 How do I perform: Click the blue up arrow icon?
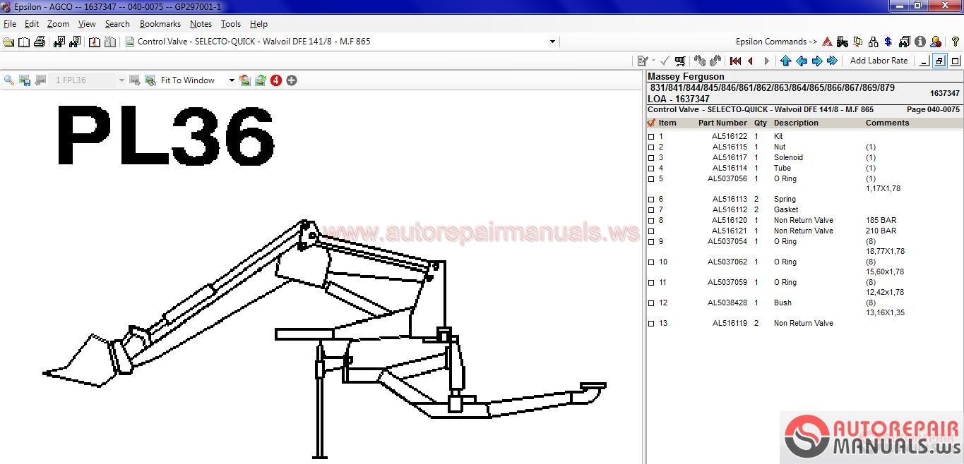point(785,61)
